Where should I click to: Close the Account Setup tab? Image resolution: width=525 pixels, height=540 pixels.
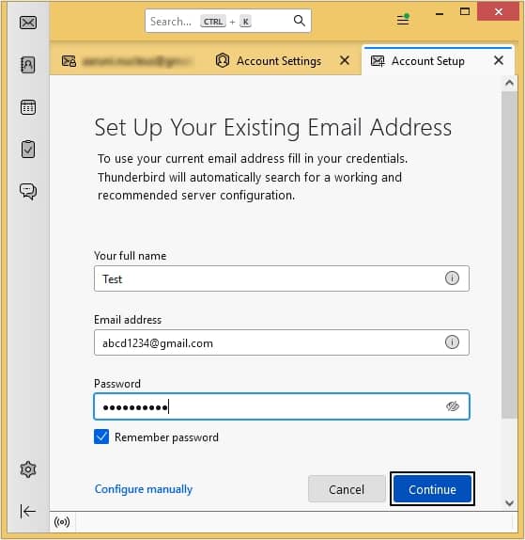click(499, 60)
